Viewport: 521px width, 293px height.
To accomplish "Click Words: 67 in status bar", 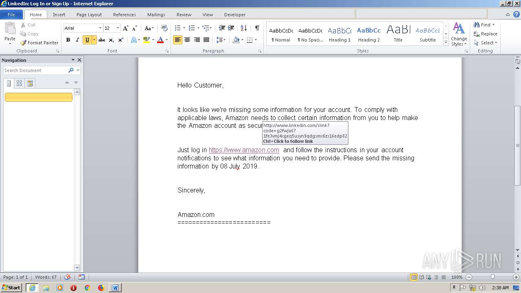I will click(46, 277).
